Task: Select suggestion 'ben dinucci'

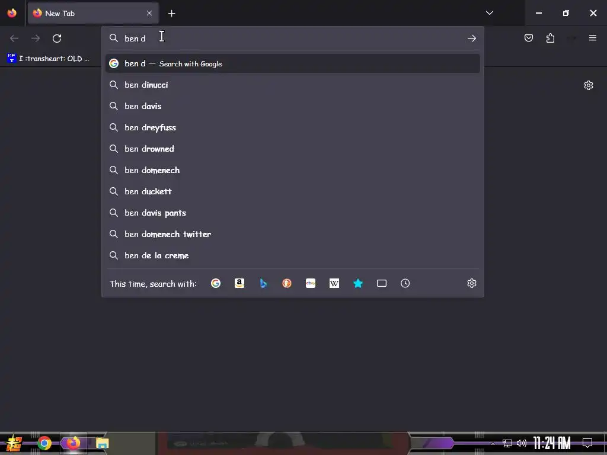Action: 292,85
